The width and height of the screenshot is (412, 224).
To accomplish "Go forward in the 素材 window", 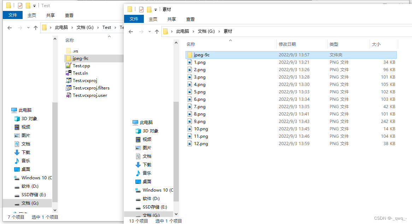I will tap(141, 31).
